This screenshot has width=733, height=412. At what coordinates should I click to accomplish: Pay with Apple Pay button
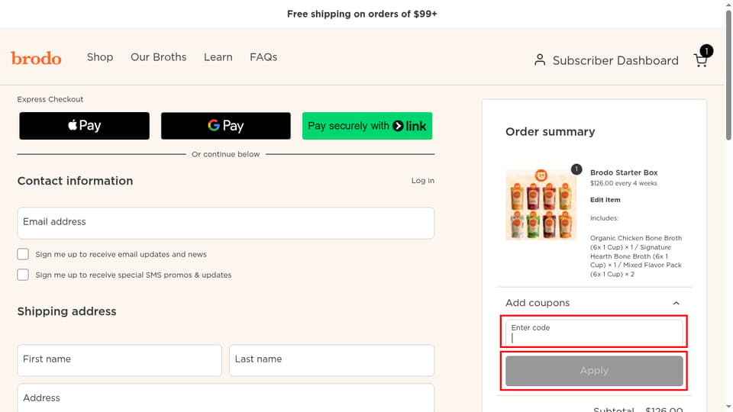coord(85,126)
